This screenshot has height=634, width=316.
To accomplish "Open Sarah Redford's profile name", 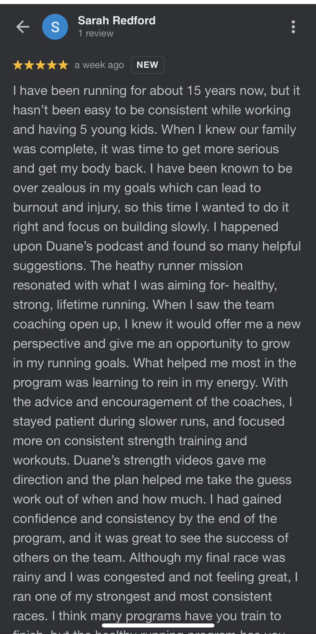I will coord(117,21).
